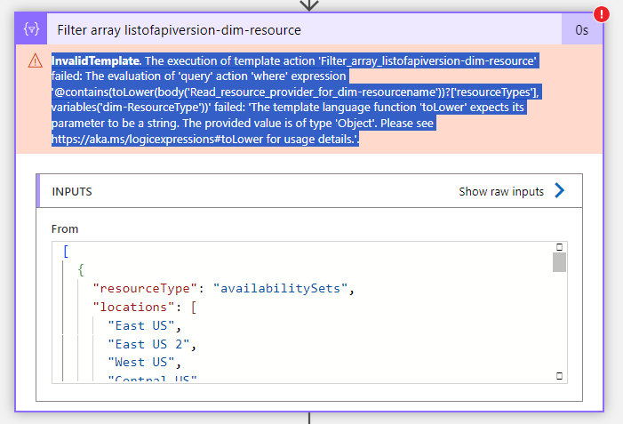Viewport: 623px width, 424px height.
Task: Click the scrollbar thumb in the From box
Action: 559,262
